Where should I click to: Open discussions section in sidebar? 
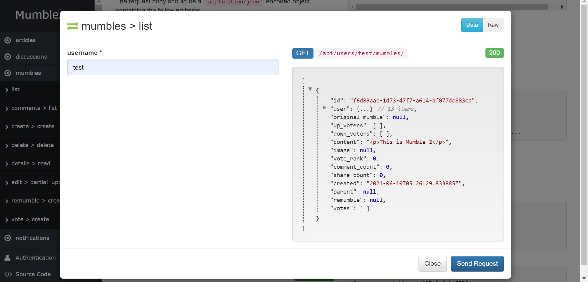(30, 57)
